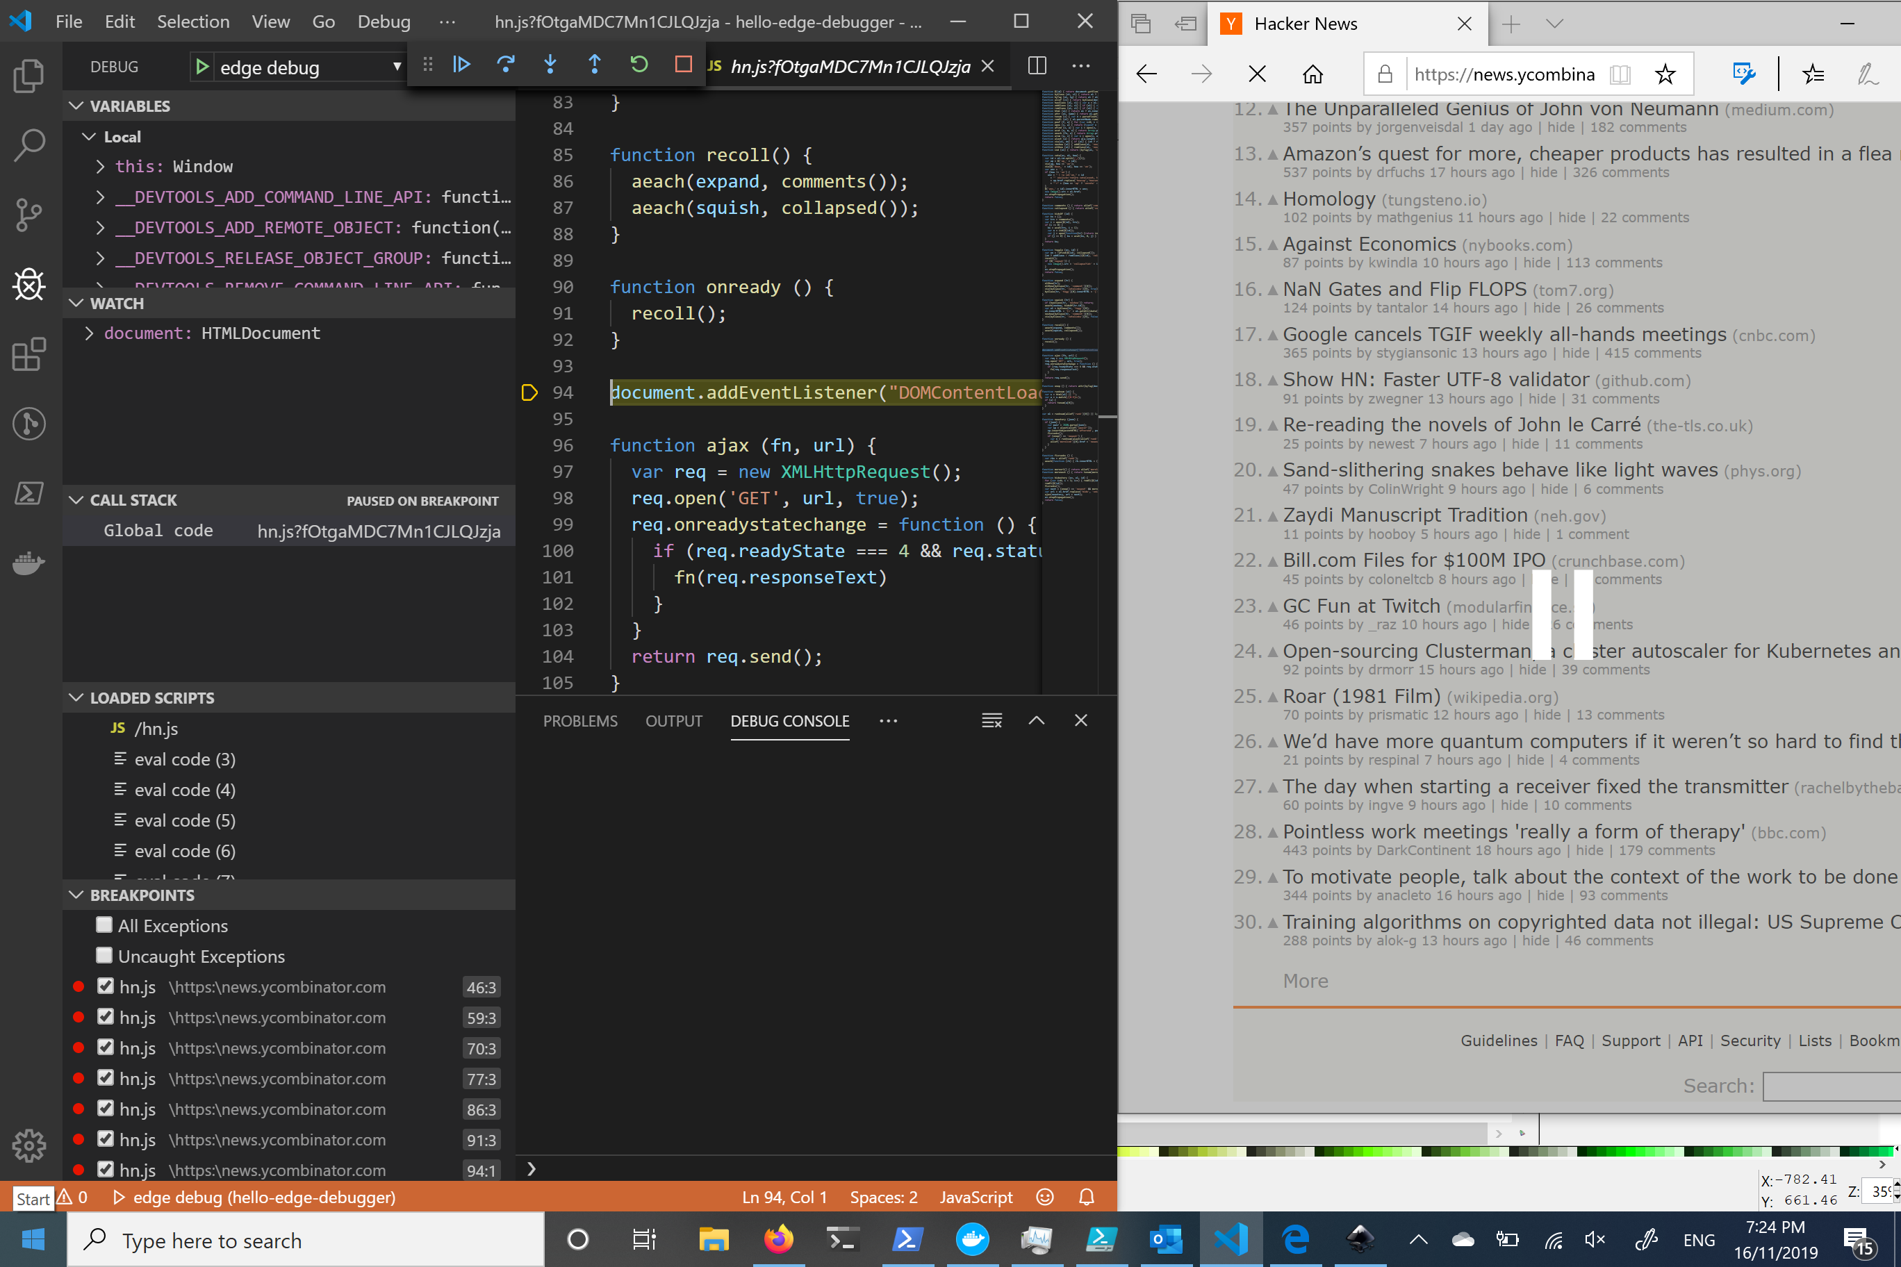Click Step Over in debug toolbar
This screenshot has height=1267, width=1901.
point(506,65)
